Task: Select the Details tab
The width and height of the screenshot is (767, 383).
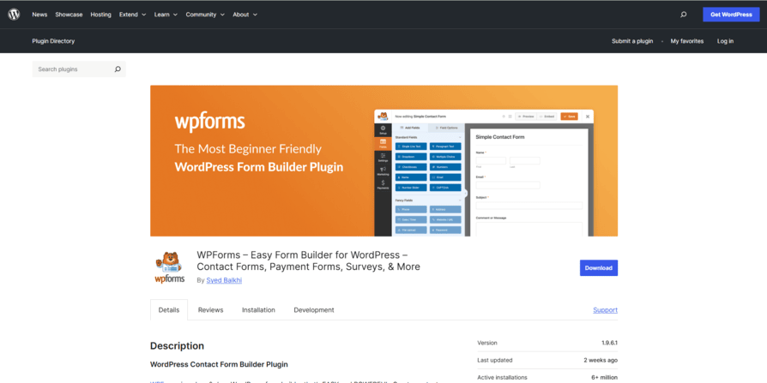Action: point(169,309)
